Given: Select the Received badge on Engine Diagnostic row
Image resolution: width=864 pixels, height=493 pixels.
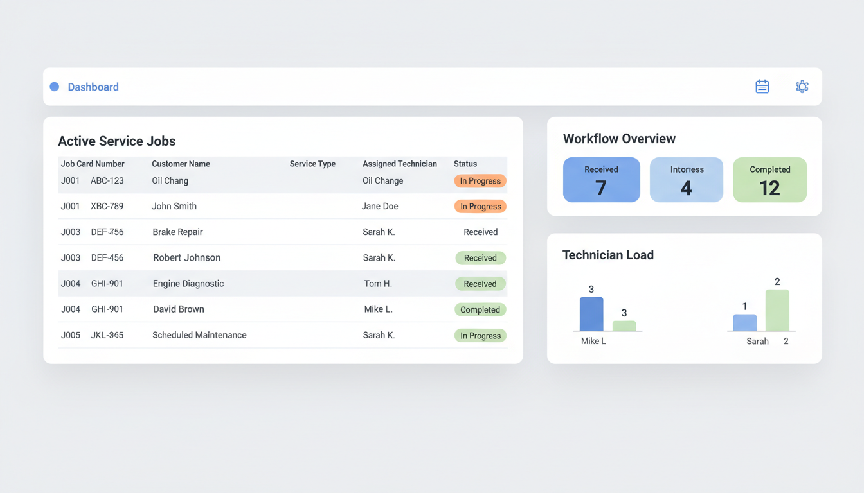Looking at the screenshot, I should (x=480, y=283).
